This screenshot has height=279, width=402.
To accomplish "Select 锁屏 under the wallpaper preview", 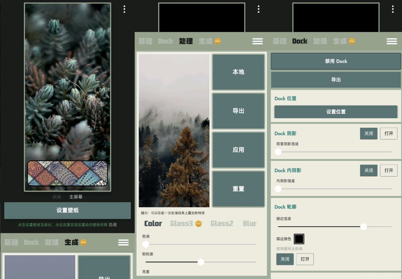I will coord(57,197).
